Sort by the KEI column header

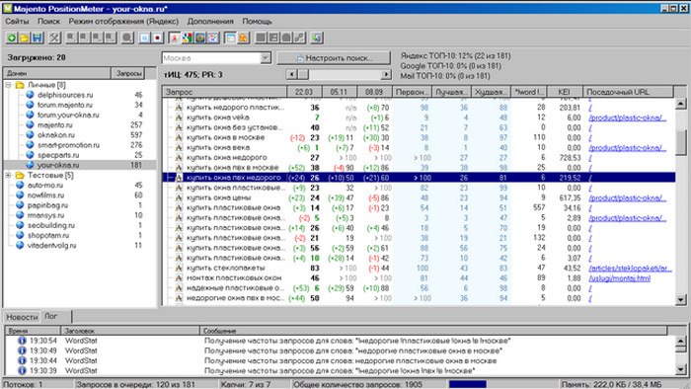pyautogui.click(x=564, y=92)
